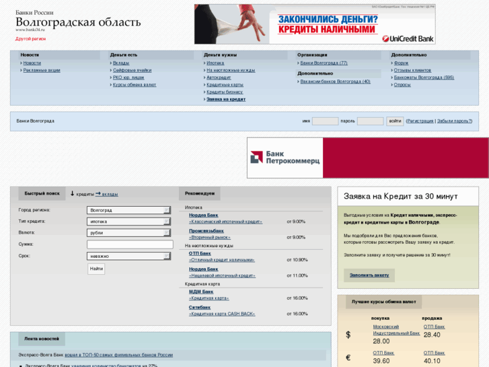Screen dimensions: 489x367
Task: Click the Банк Петрокоммерц banner
Action: point(368,158)
